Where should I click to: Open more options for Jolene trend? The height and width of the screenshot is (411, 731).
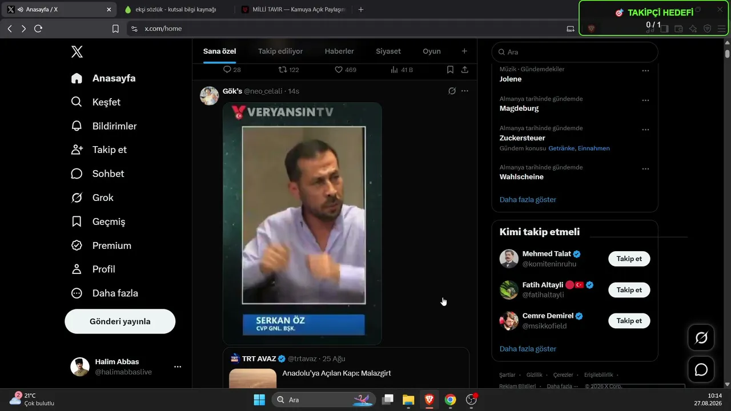645,71
